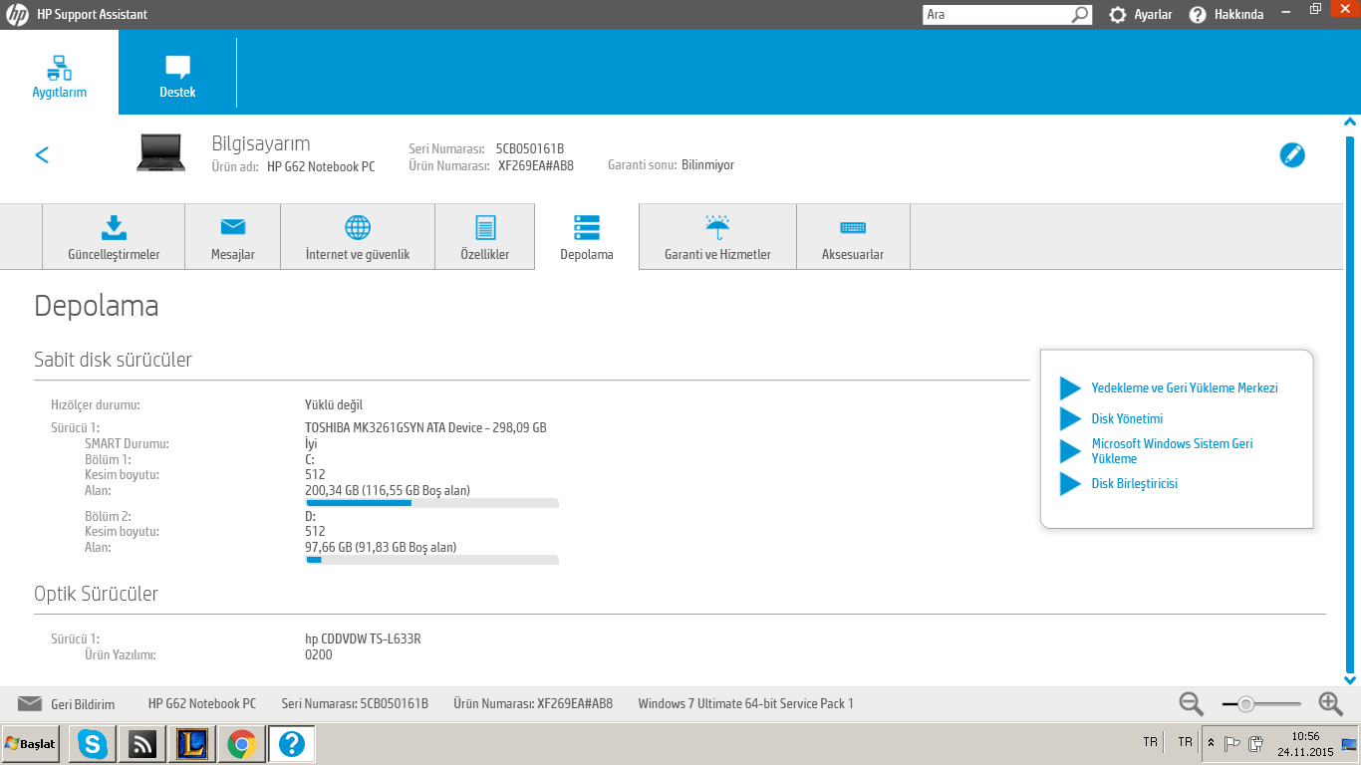Open the Mesajlar tab
Viewport: 1361px width, 765px height.
(x=233, y=237)
